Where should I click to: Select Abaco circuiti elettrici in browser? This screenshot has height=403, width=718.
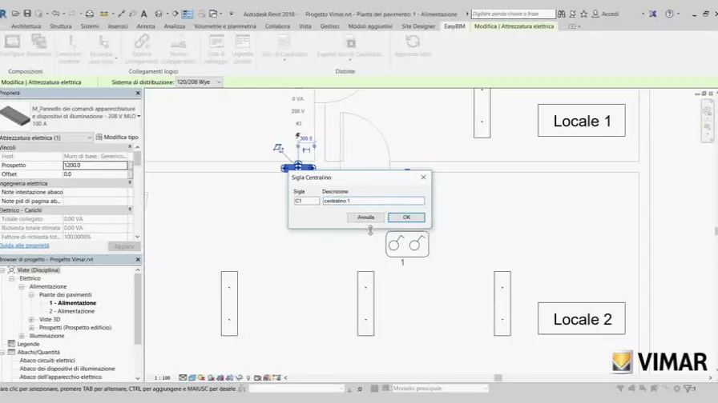point(47,361)
